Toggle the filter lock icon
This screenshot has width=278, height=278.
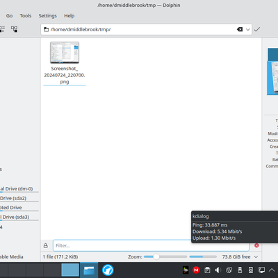pos(46,245)
